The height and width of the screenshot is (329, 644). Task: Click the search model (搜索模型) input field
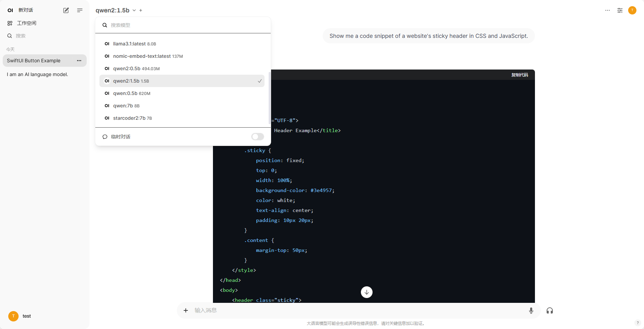click(186, 25)
